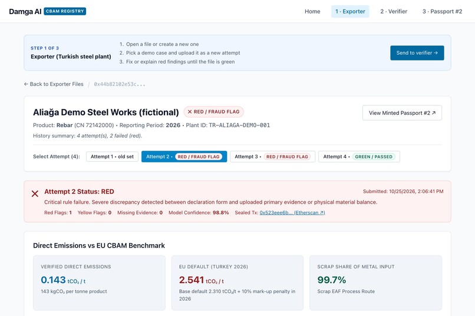Click the CBAM REGISTRY badge

tap(65, 11)
